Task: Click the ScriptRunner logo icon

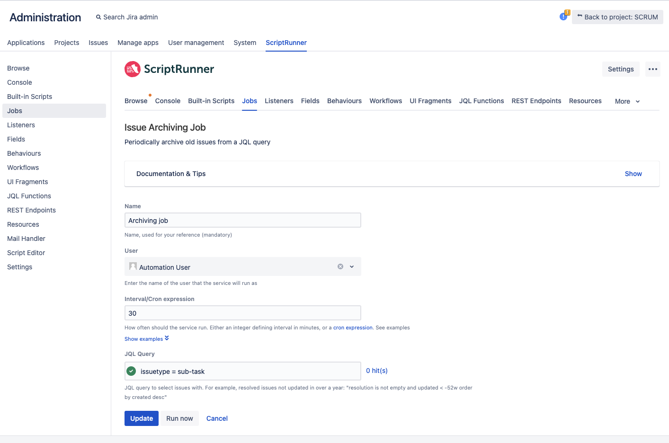Action: 133,69
